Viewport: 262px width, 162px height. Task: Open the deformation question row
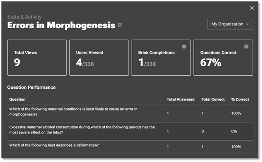pos(130,146)
